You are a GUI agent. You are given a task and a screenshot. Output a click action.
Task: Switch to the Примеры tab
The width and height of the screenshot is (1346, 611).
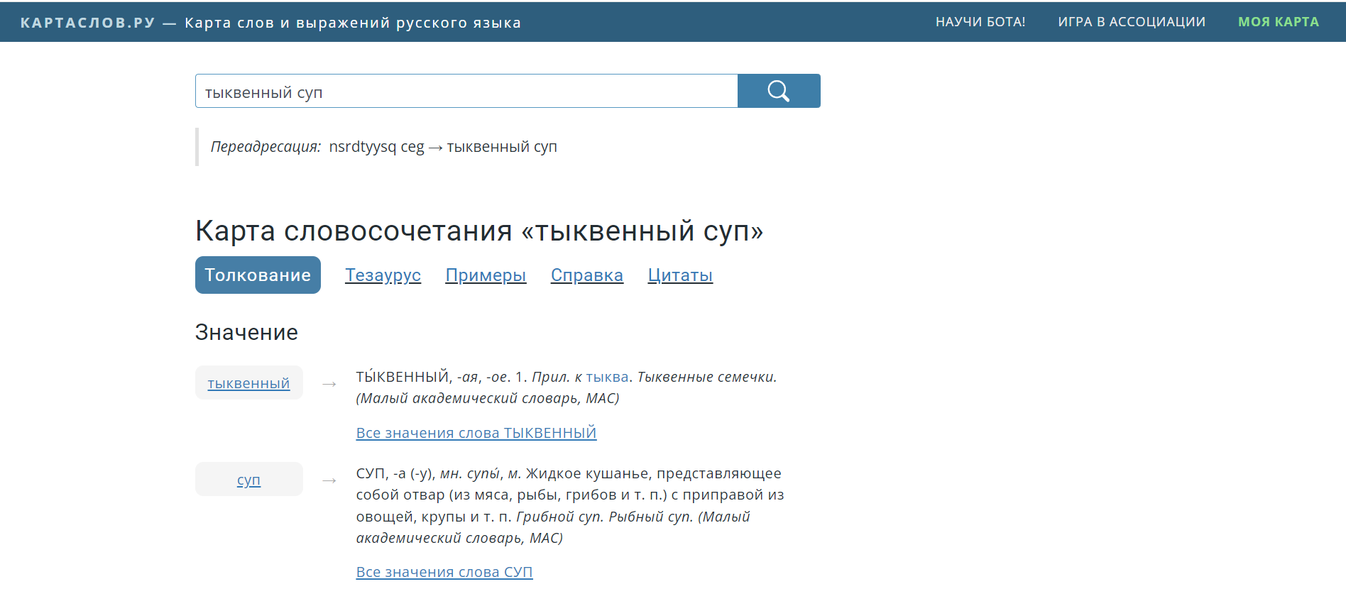[x=486, y=275]
